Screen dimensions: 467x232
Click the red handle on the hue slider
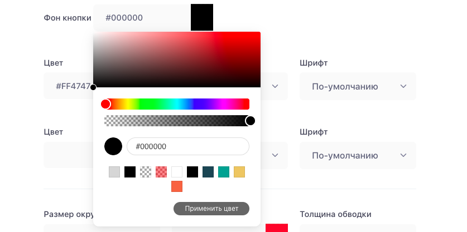[105, 104]
